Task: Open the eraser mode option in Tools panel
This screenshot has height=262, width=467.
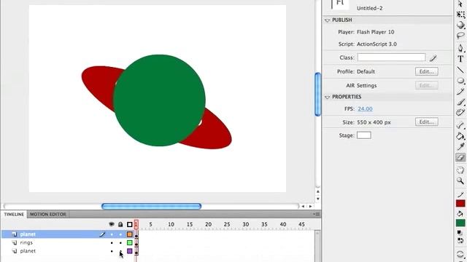Action: pyautogui.click(x=460, y=255)
